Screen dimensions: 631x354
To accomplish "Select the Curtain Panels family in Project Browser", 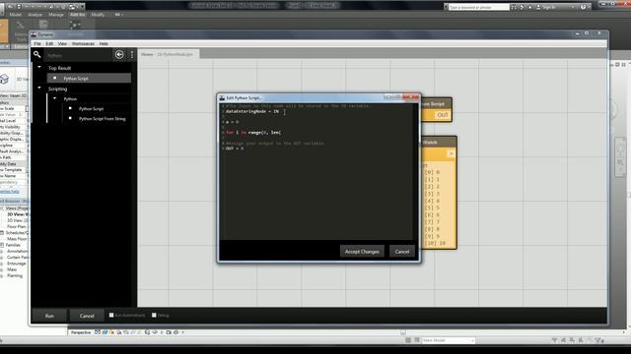I will [x=18, y=257].
